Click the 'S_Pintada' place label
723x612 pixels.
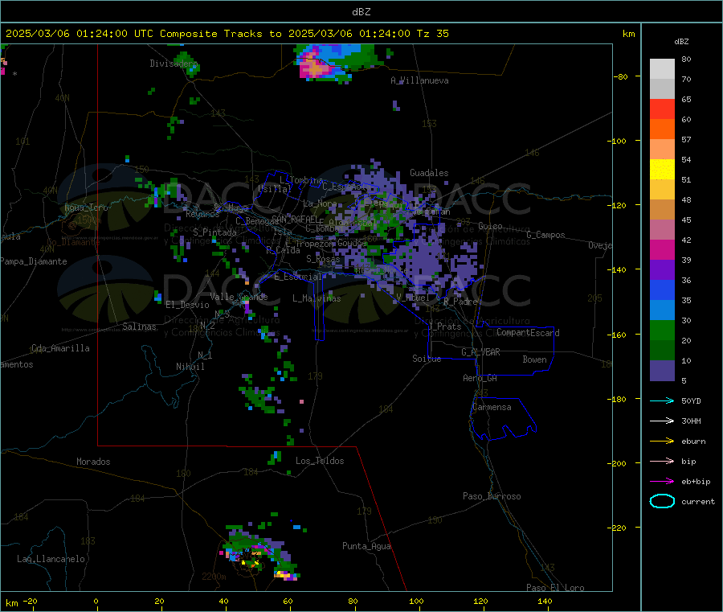[214, 232]
